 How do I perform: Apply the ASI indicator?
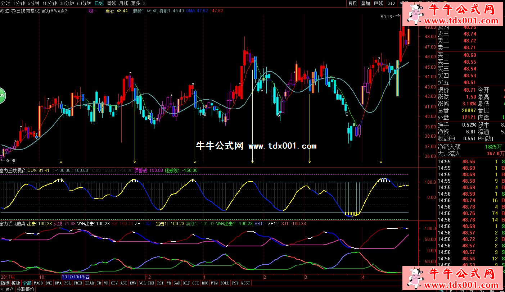pos(124,283)
